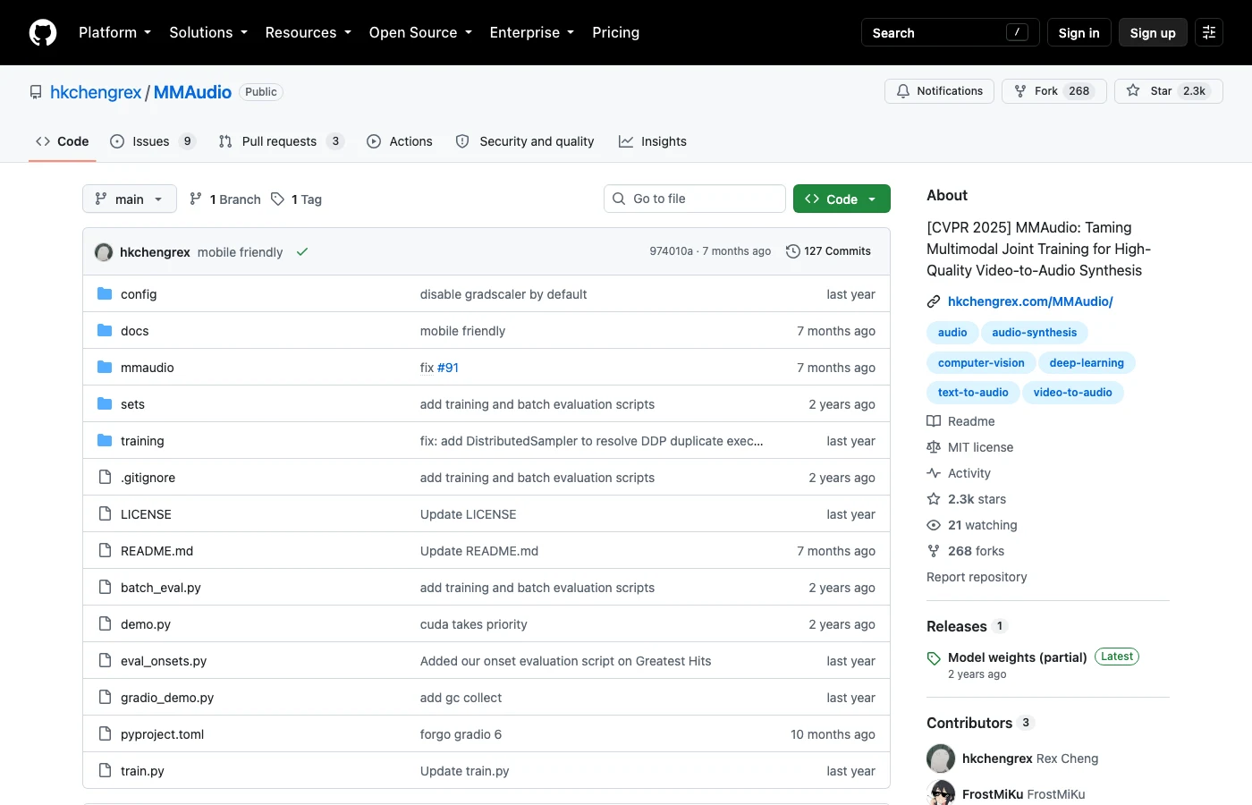This screenshot has height=805, width=1252.
Task: Open the batch_eval.py file
Action: (x=161, y=588)
